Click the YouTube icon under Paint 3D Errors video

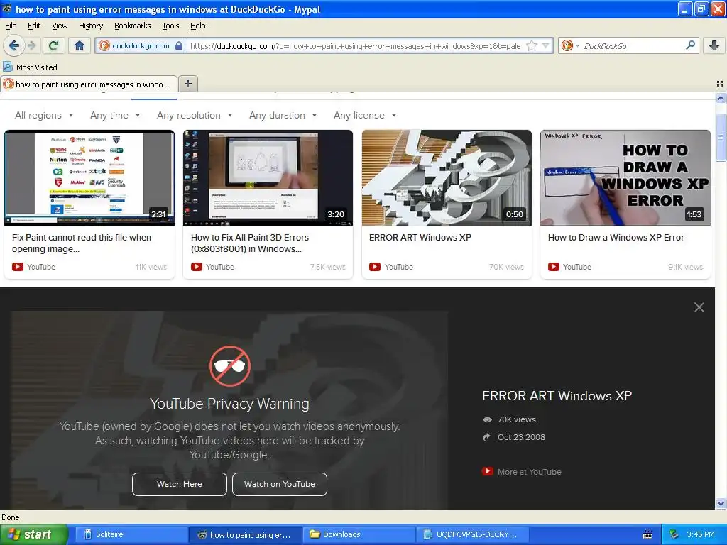pyautogui.click(x=197, y=267)
